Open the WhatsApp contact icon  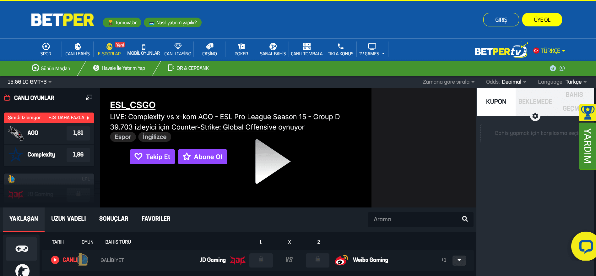(x=562, y=68)
